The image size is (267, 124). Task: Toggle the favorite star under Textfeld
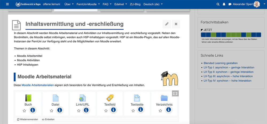[106, 111]
